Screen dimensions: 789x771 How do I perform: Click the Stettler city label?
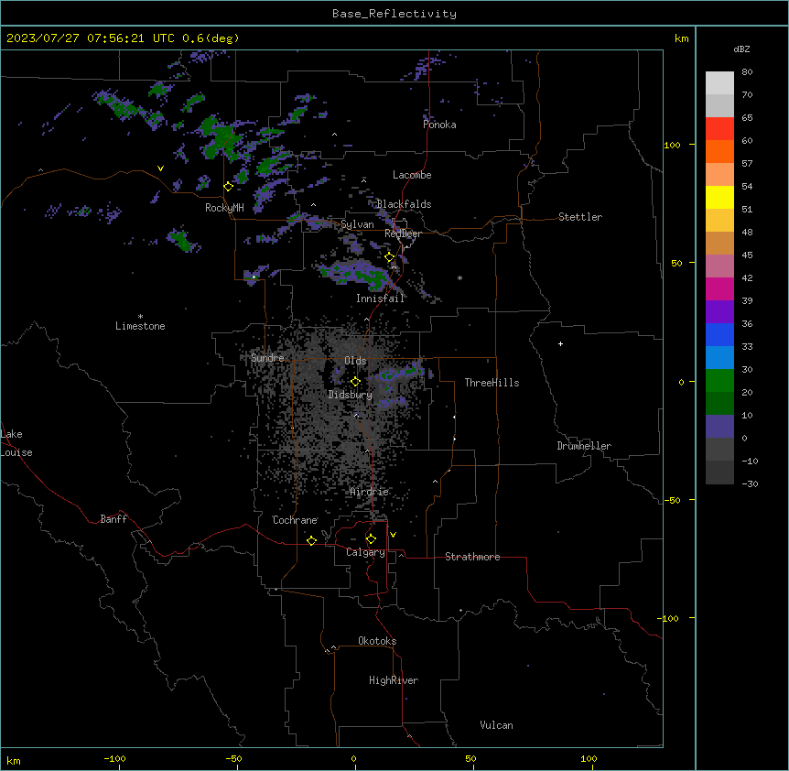click(580, 217)
